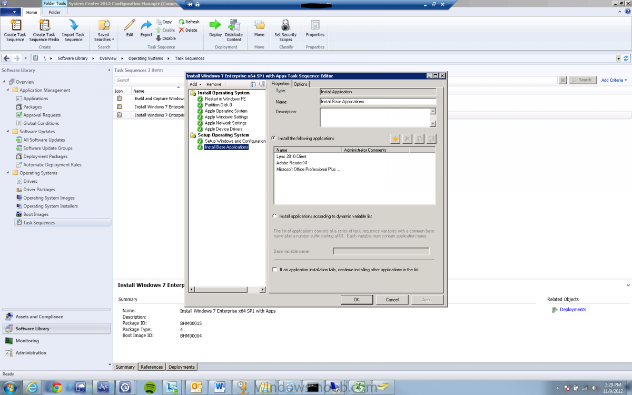The image size is (632, 395).
Task: Delete the task sequence via ribbon
Action: 188,30
